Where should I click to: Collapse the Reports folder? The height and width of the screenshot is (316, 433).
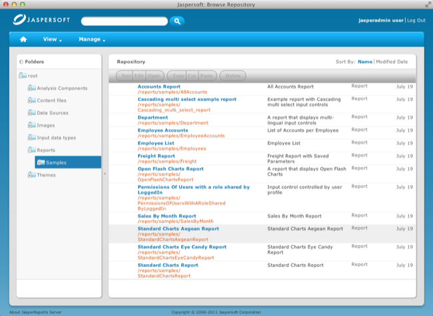[30, 150]
